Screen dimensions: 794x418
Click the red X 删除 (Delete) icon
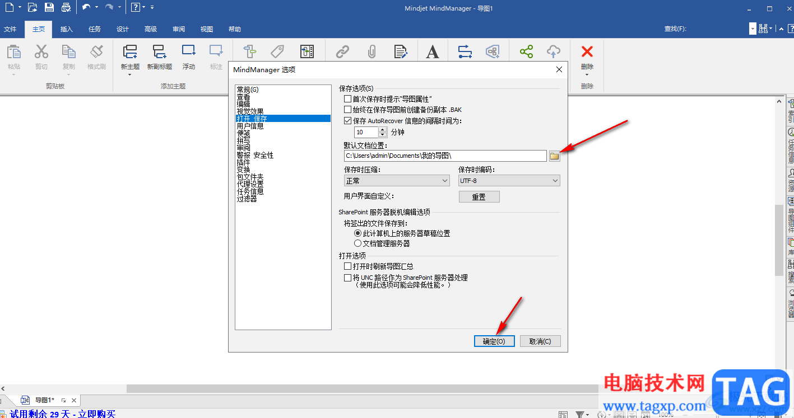pyautogui.click(x=587, y=52)
